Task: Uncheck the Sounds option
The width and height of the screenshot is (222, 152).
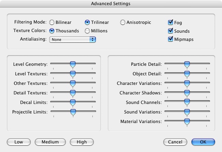Action: coord(171,31)
